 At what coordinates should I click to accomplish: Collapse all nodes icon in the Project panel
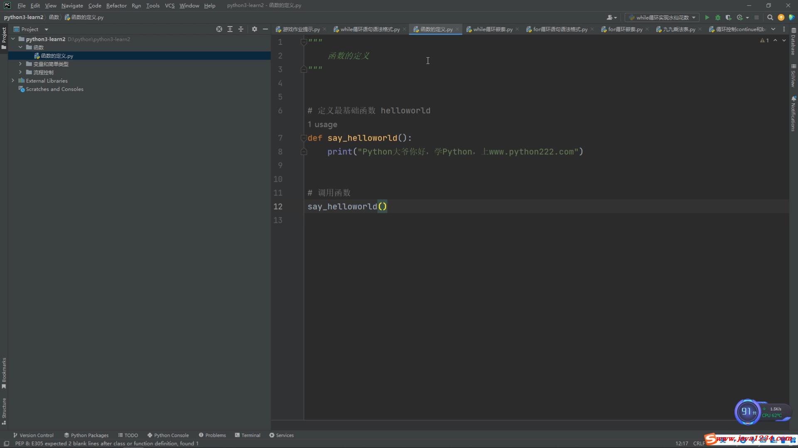pyautogui.click(x=241, y=29)
